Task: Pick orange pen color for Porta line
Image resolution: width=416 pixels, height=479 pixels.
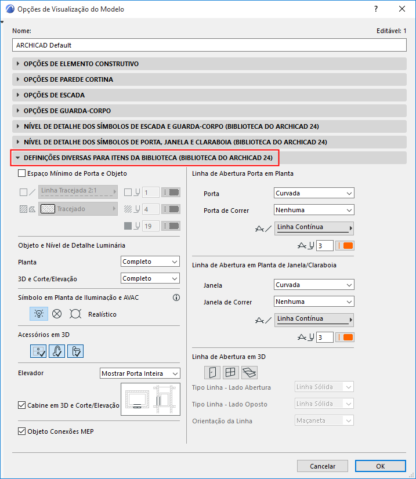Action: [345, 246]
